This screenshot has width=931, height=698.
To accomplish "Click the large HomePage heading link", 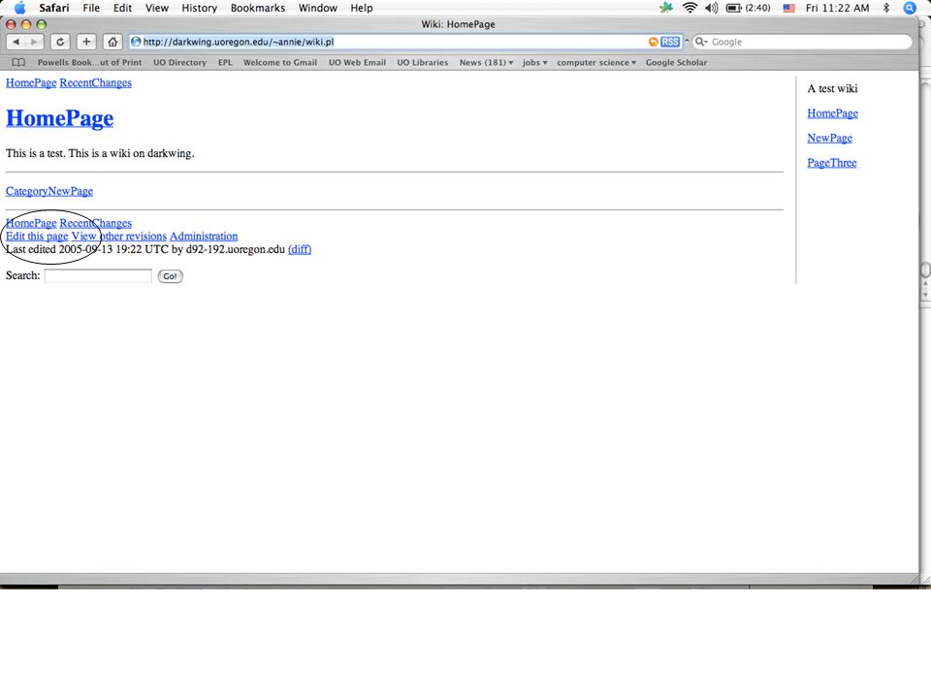I will [59, 118].
